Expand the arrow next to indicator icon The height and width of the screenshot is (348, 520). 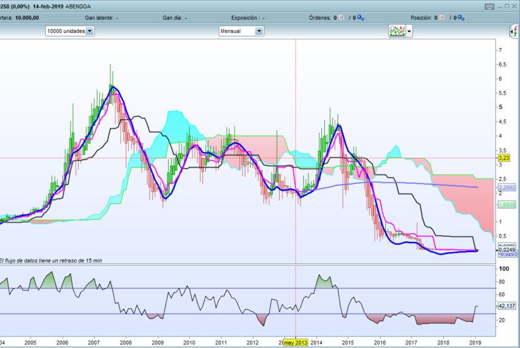point(409,31)
